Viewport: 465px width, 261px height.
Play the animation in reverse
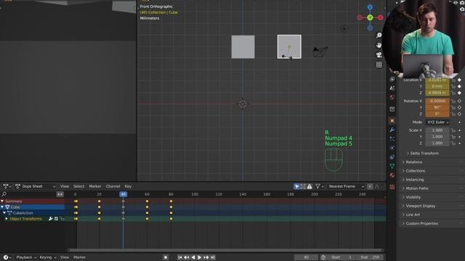pos(193,257)
